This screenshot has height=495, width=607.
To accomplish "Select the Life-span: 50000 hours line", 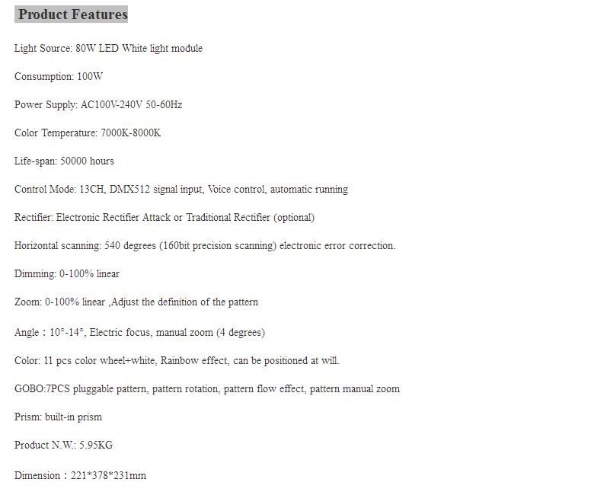I will click(x=64, y=161).
